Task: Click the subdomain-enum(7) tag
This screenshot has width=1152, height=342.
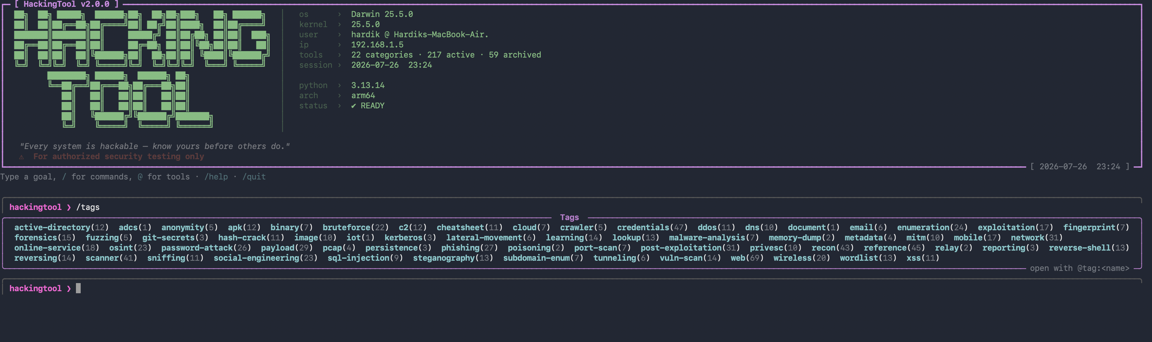Action: [x=543, y=258]
